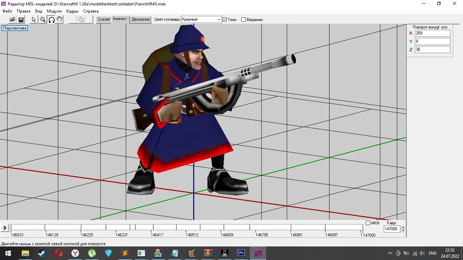Switch to the Движение mode
The width and height of the screenshot is (463, 260).
point(141,19)
